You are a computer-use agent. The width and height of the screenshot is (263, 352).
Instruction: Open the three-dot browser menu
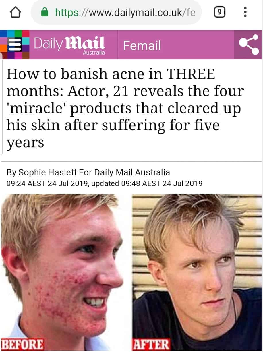pos(245,12)
